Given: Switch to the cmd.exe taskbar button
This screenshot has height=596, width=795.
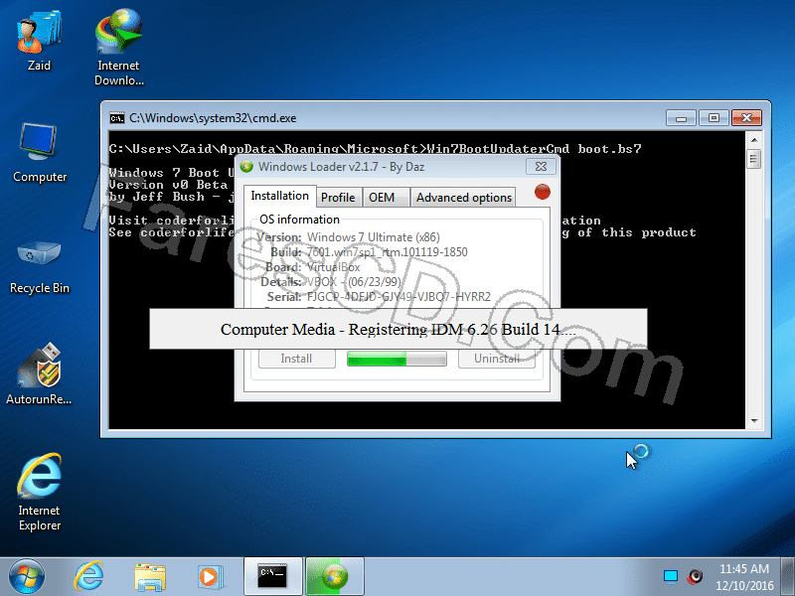Looking at the screenshot, I should pos(272,577).
